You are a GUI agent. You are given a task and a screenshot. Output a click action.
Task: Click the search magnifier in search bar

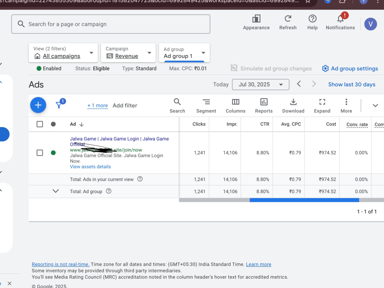pos(21,24)
